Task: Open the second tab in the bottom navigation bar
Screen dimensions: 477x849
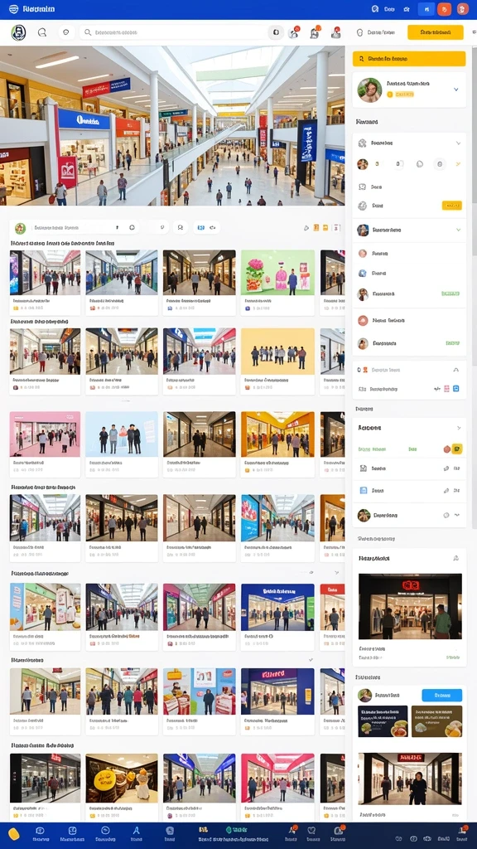Action: click(72, 834)
